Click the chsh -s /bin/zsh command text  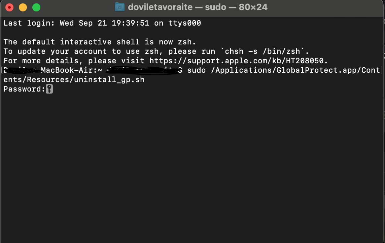[262, 51]
